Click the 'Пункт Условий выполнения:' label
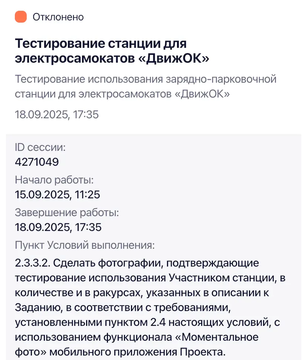The height and width of the screenshot is (360, 305). [x=85, y=245]
